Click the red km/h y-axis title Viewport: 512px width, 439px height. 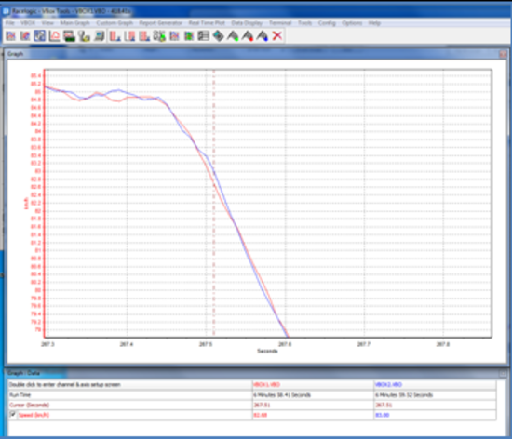click(x=26, y=204)
